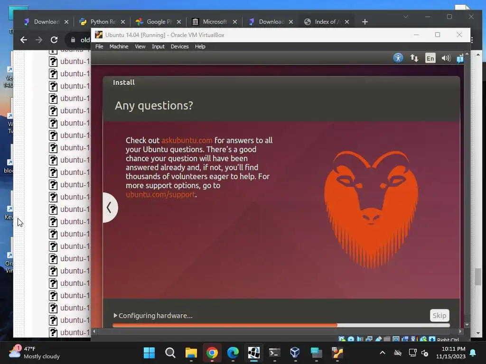Click network tray icon

(412, 353)
